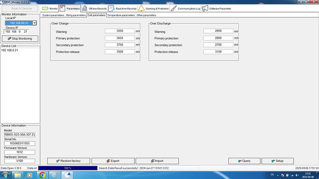Click the Setup button
Screen dimensions: 319x179
coord(277,161)
